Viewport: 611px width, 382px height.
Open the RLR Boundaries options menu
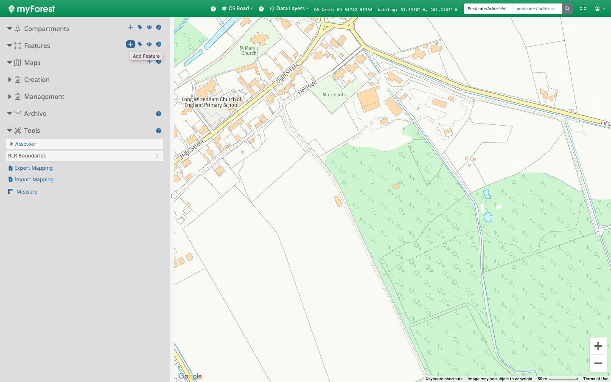tap(157, 156)
